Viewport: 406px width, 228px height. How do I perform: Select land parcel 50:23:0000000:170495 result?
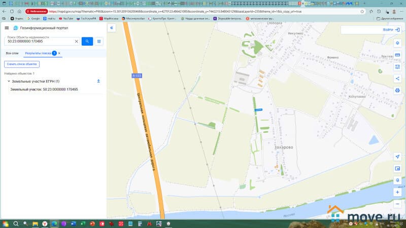tap(44, 89)
